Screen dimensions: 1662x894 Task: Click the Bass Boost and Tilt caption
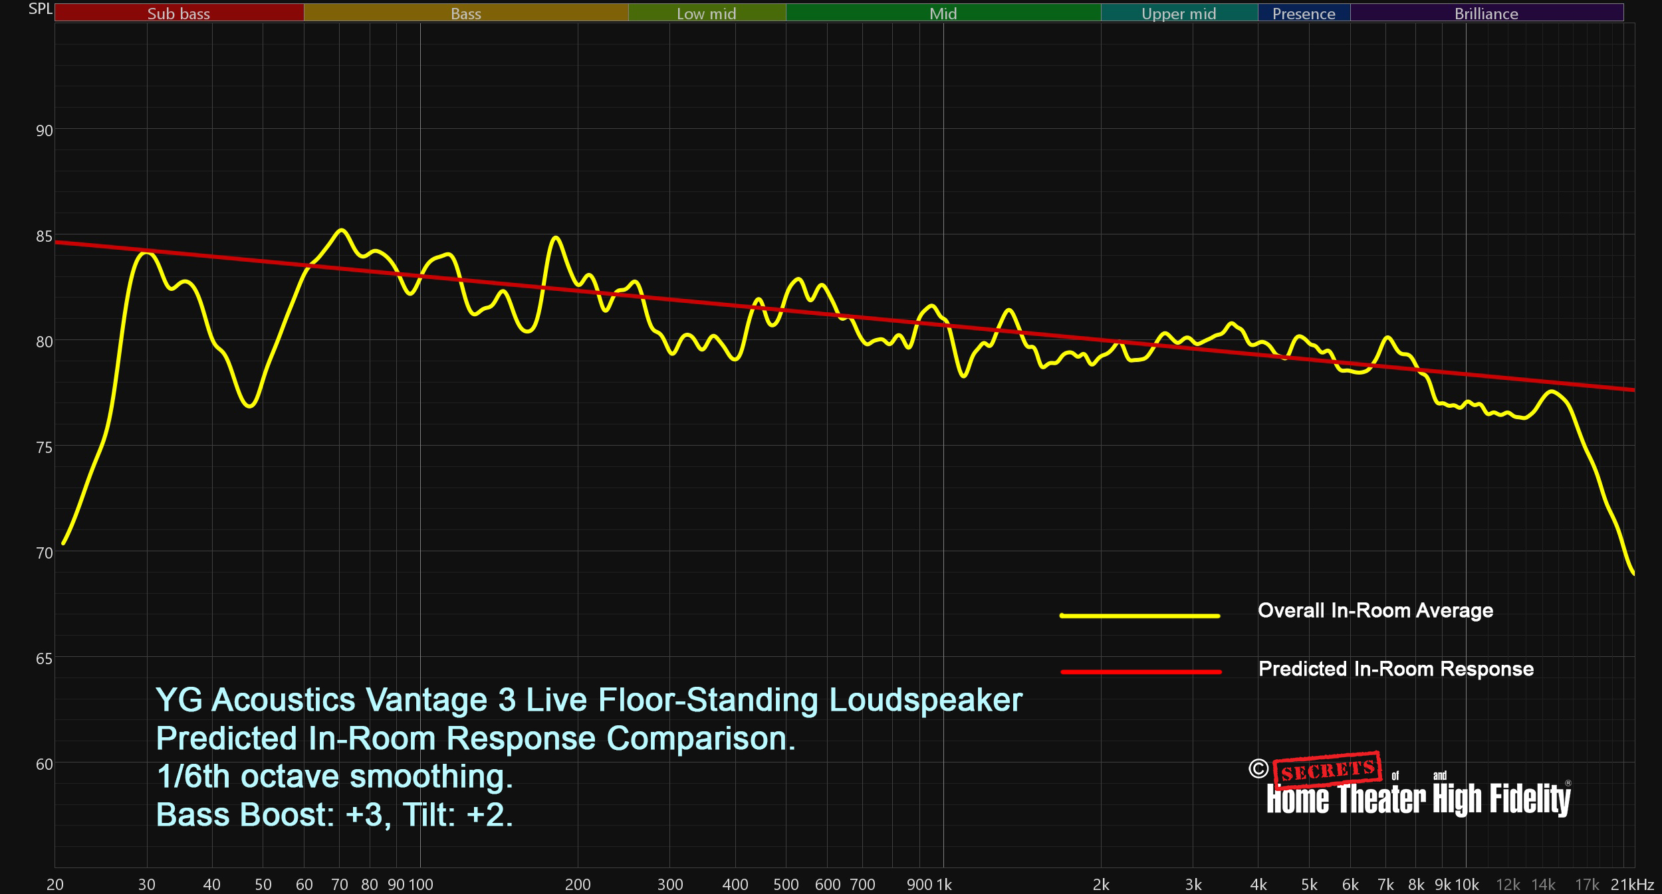click(334, 815)
